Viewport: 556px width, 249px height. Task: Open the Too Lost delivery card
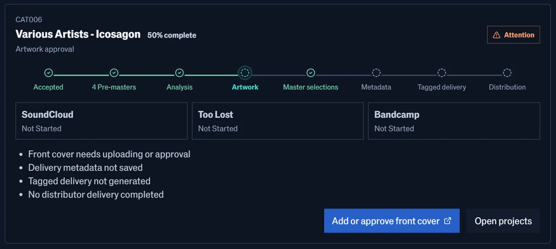278,121
